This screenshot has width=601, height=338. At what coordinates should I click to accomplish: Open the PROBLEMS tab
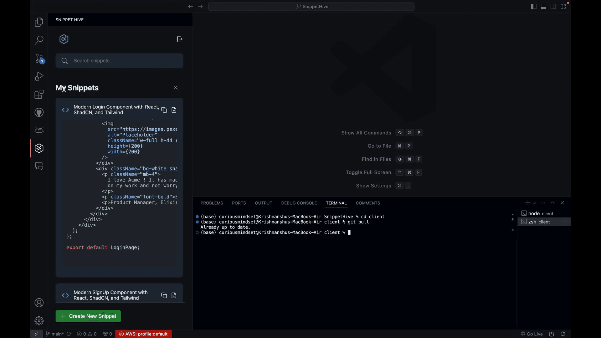click(x=212, y=203)
